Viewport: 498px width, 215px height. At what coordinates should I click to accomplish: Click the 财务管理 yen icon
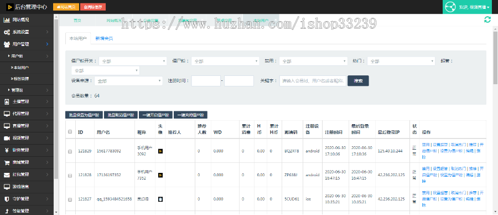tap(6, 150)
